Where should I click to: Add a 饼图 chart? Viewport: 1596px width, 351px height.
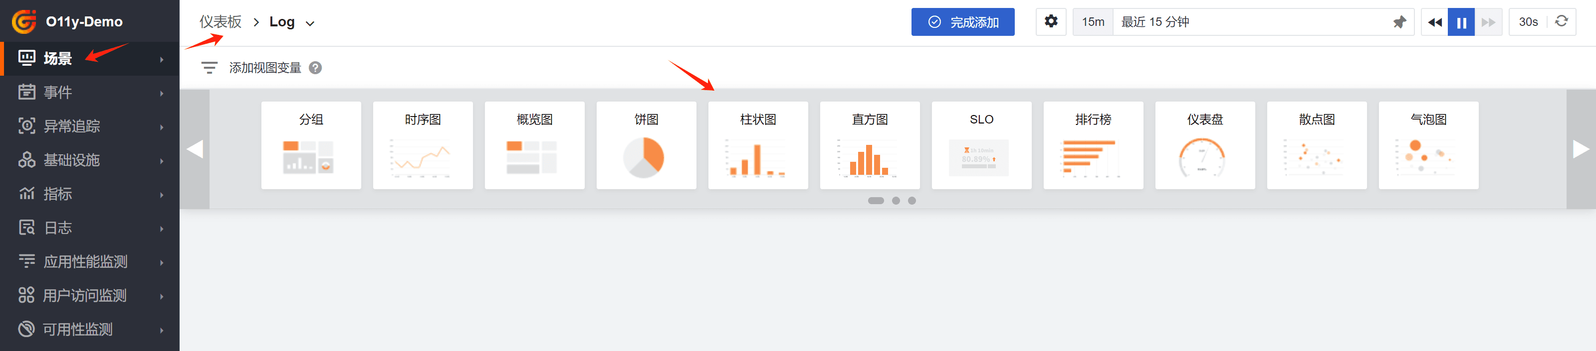click(646, 145)
